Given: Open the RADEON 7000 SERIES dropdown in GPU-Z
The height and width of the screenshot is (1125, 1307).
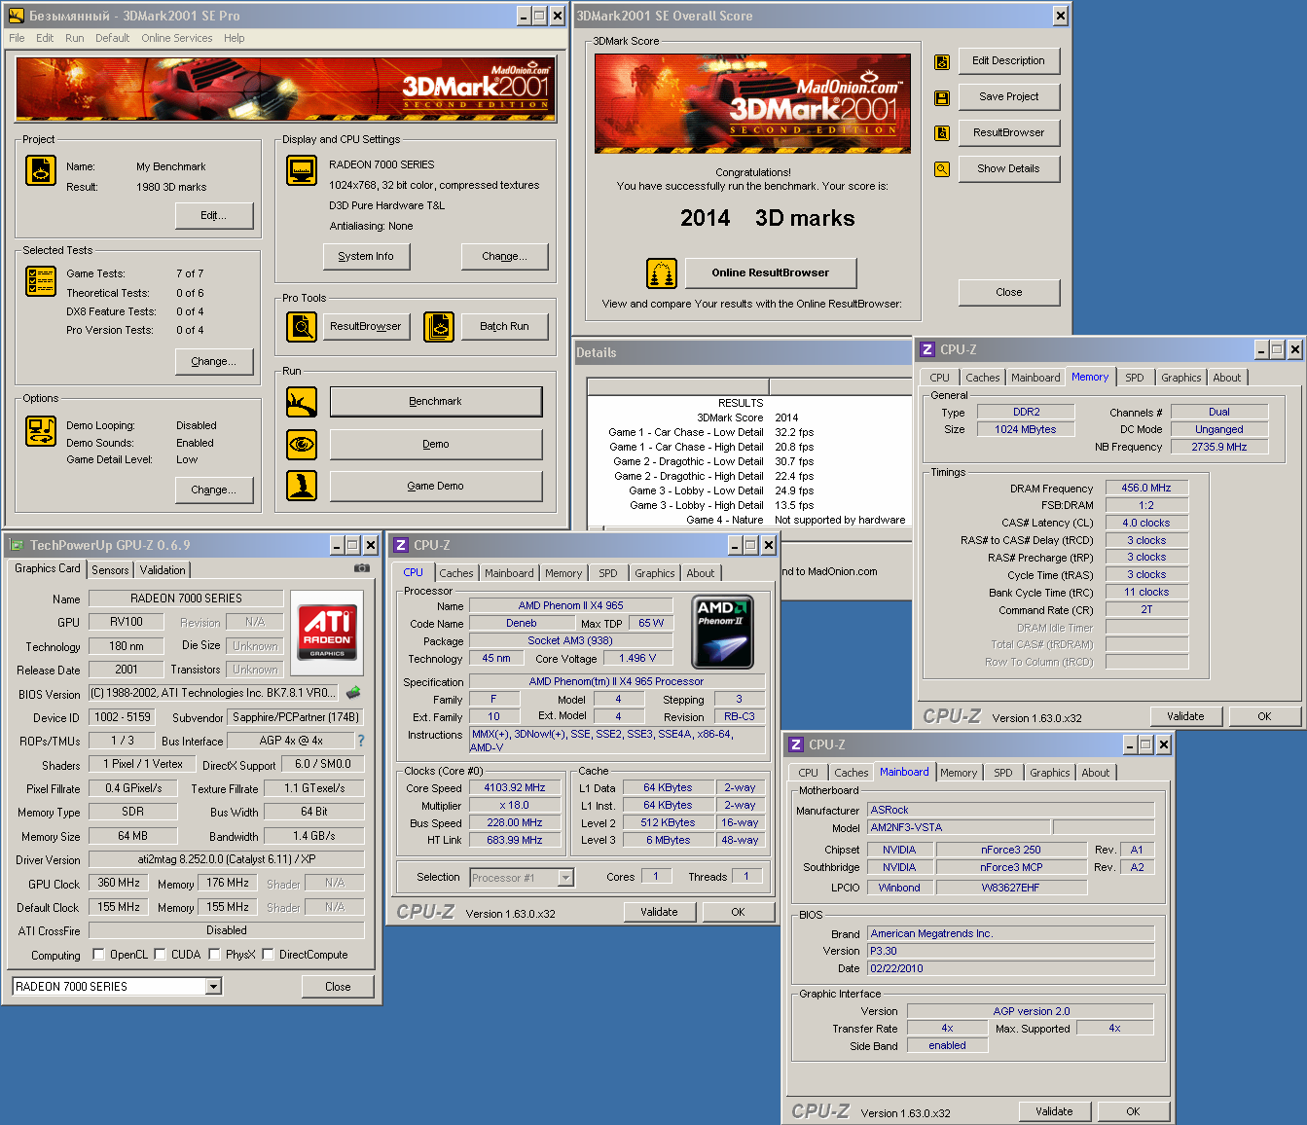Looking at the screenshot, I should [213, 987].
